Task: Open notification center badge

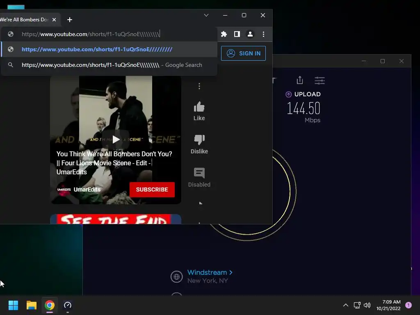Action: (409, 305)
